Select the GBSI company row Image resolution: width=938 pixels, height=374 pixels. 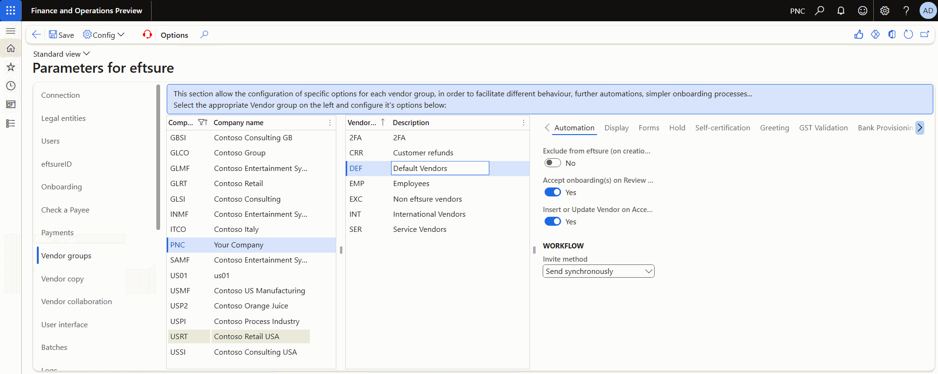click(x=251, y=137)
